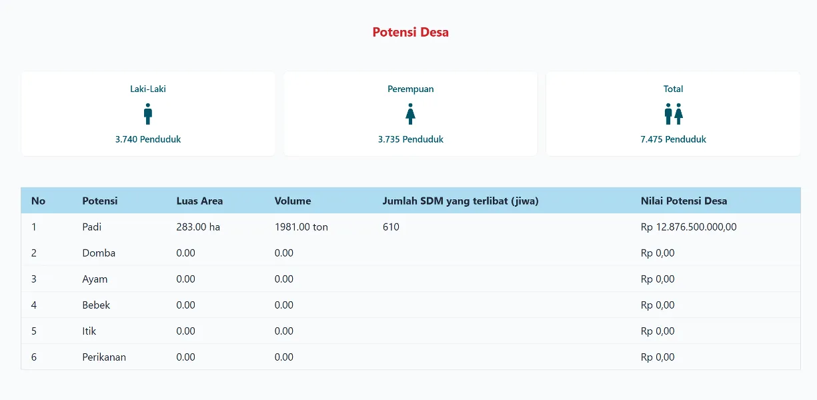Click the 3.740 Penduduk count
817x400 pixels.
click(x=148, y=139)
